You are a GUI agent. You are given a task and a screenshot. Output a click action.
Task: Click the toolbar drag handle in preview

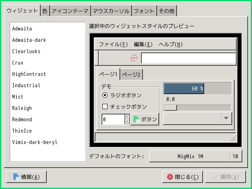click(97, 58)
